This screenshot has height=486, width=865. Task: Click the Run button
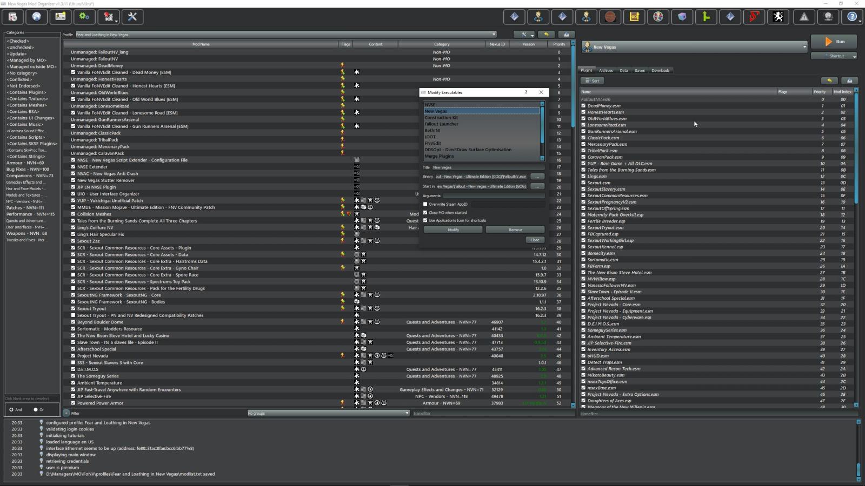point(834,42)
